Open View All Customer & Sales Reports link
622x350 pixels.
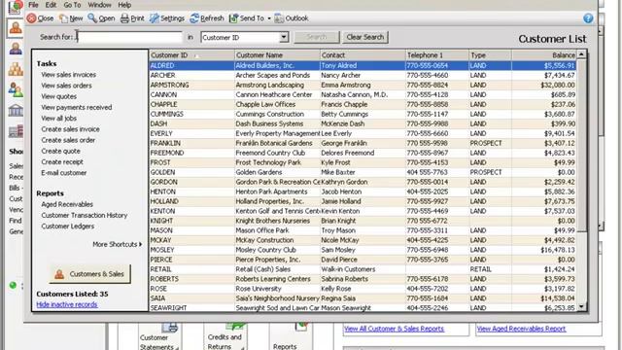(395, 329)
